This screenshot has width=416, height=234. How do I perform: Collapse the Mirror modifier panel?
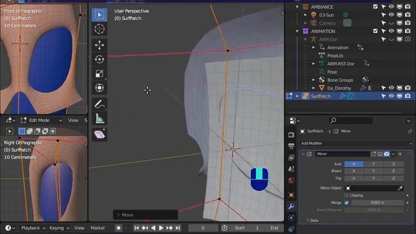click(303, 154)
